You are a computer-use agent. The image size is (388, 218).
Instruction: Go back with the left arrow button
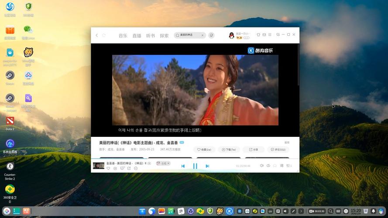[x=97, y=35]
